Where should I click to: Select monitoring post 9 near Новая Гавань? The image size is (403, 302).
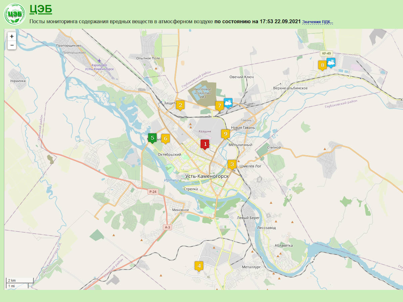coord(225,134)
